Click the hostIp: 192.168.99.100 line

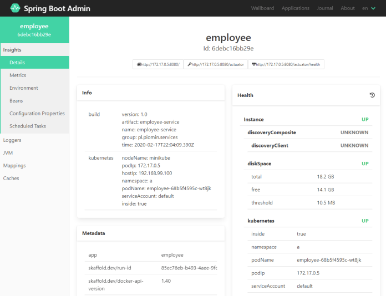[147, 173]
